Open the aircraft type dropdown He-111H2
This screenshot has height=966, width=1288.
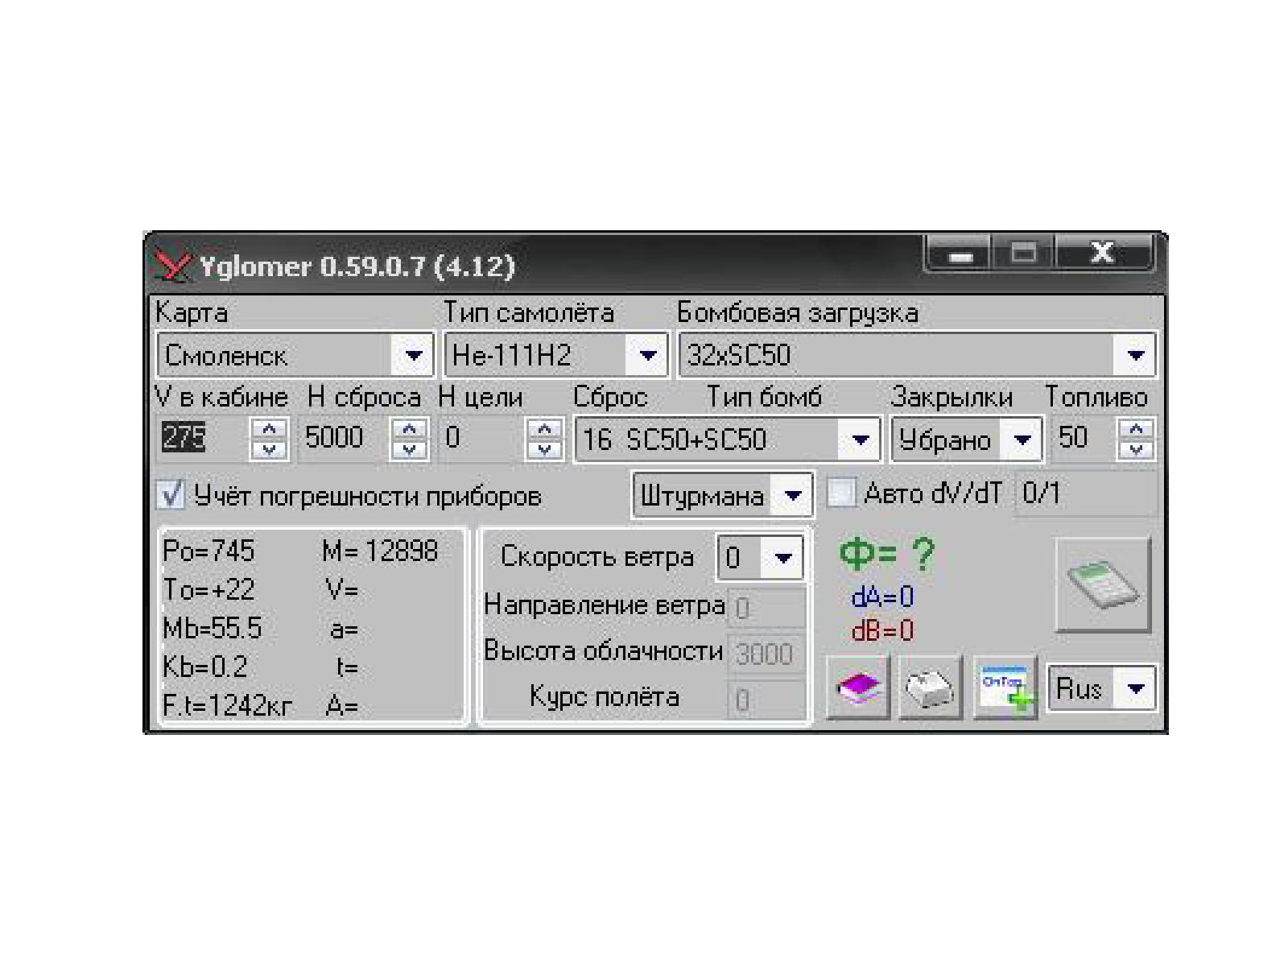point(556,354)
